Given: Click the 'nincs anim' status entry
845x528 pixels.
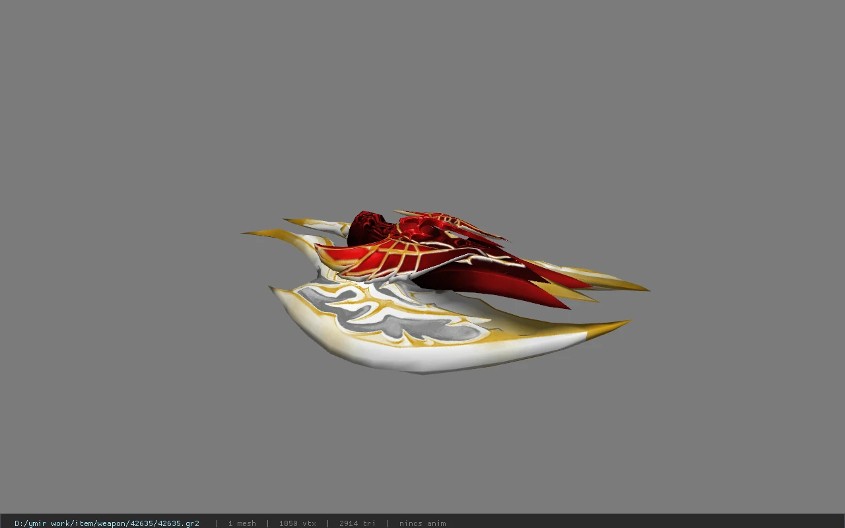Looking at the screenshot, I should click(422, 523).
